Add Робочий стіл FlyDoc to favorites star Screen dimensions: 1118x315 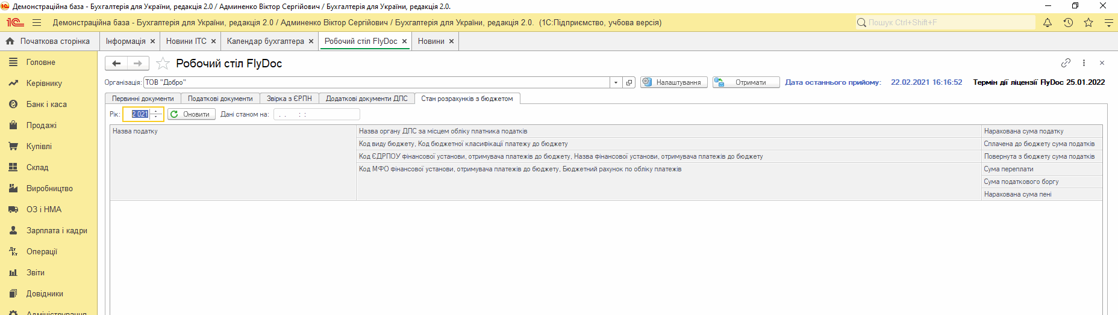163,63
